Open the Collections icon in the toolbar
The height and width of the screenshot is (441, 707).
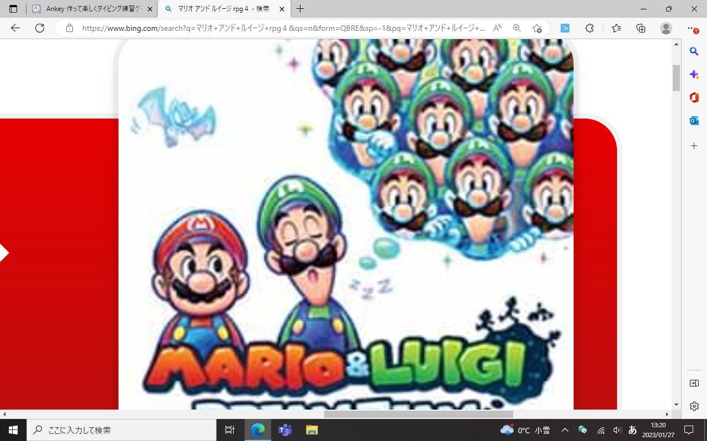(x=641, y=28)
